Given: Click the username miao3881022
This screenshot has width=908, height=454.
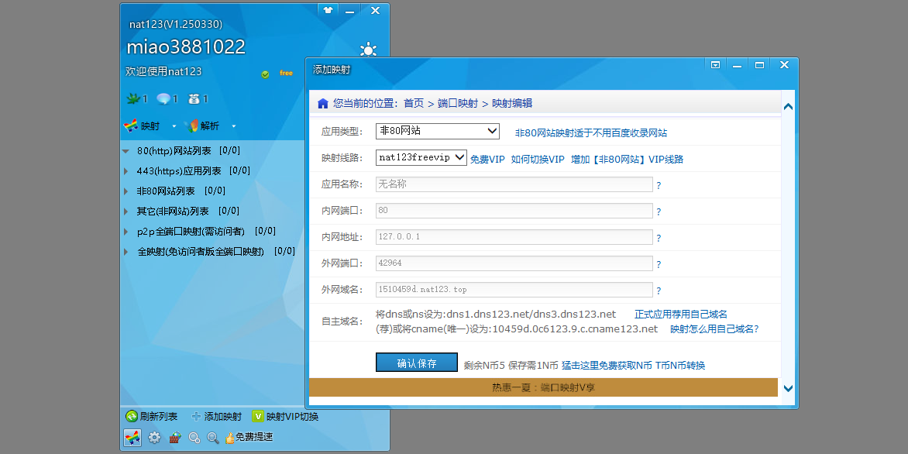Looking at the screenshot, I should [186, 47].
